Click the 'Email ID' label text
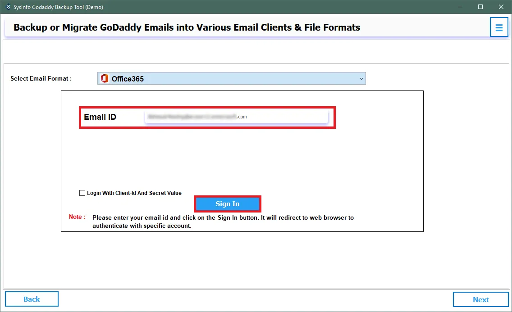The width and height of the screenshot is (512, 312). tap(100, 117)
